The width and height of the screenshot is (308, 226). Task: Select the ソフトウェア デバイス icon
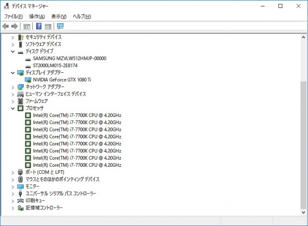tap(20, 44)
